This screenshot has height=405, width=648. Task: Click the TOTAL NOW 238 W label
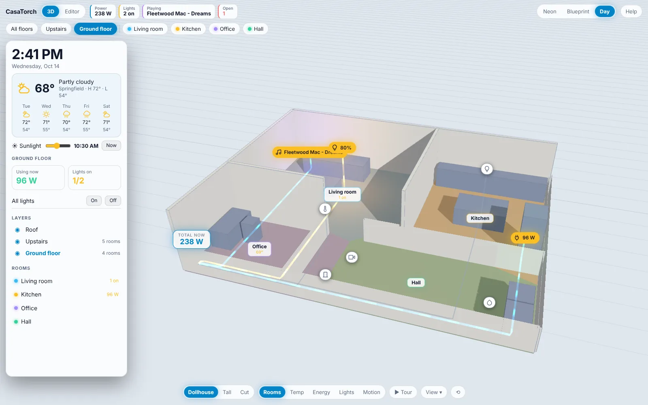tap(192, 239)
